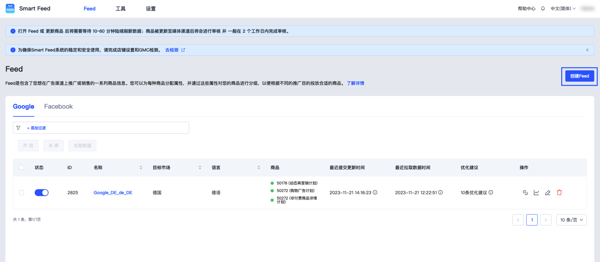Sort the table by 目标市场 column
The width and height of the screenshot is (600, 262).
[199, 168]
